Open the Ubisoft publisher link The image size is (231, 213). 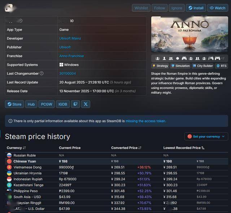pyautogui.click(x=65, y=47)
